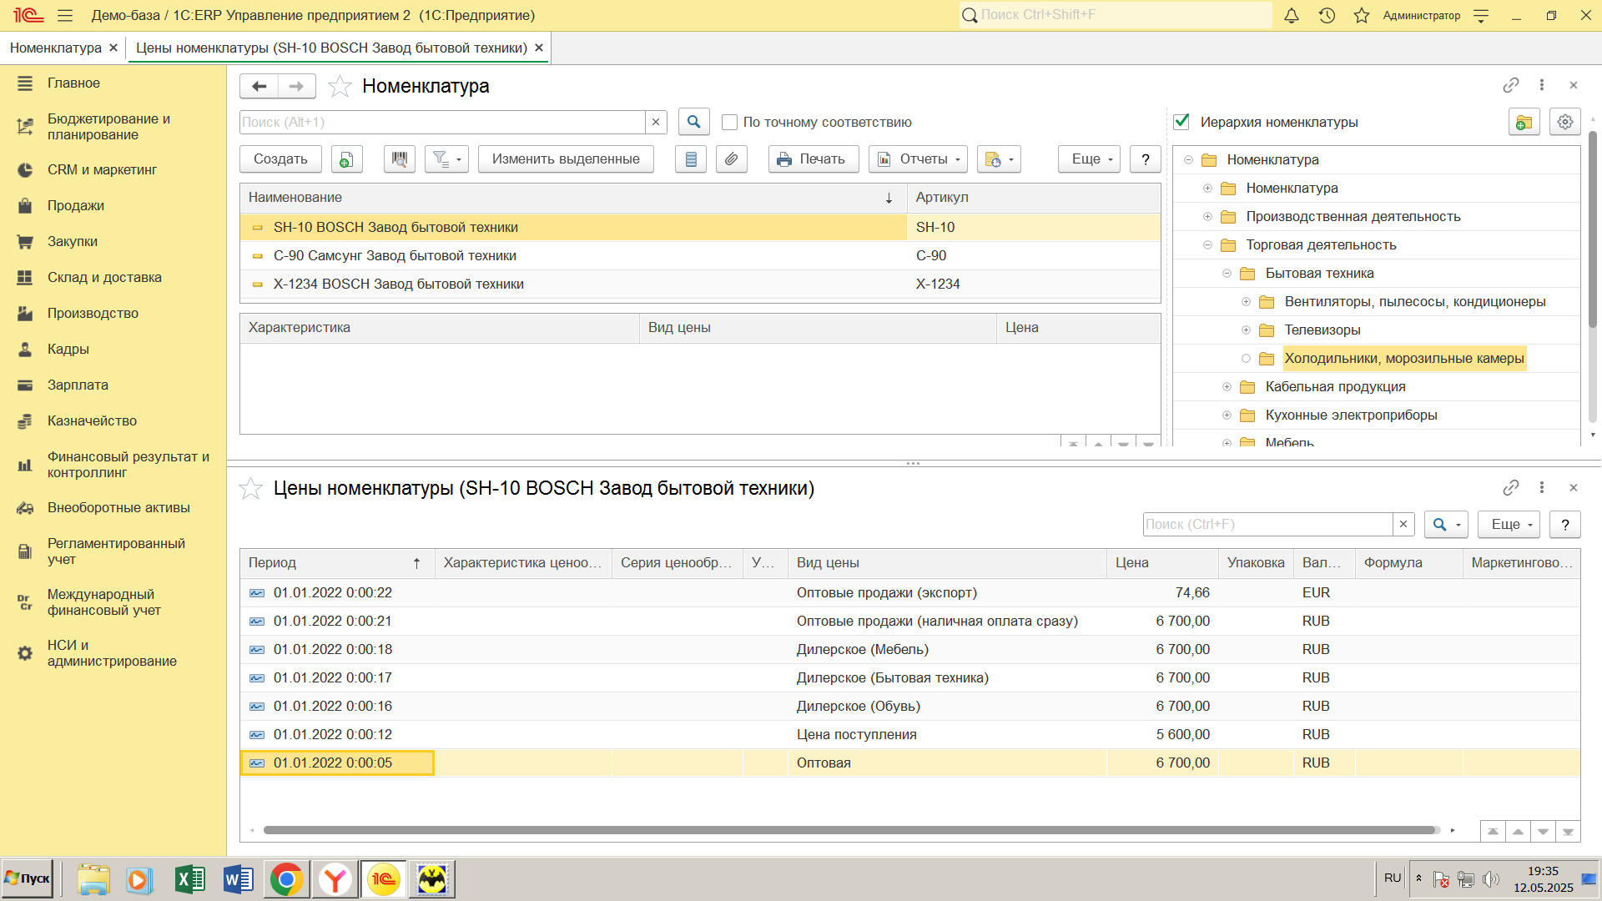Open history clock icon in title bar
This screenshot has height=901, width=1602.
tap(1327, 16)
